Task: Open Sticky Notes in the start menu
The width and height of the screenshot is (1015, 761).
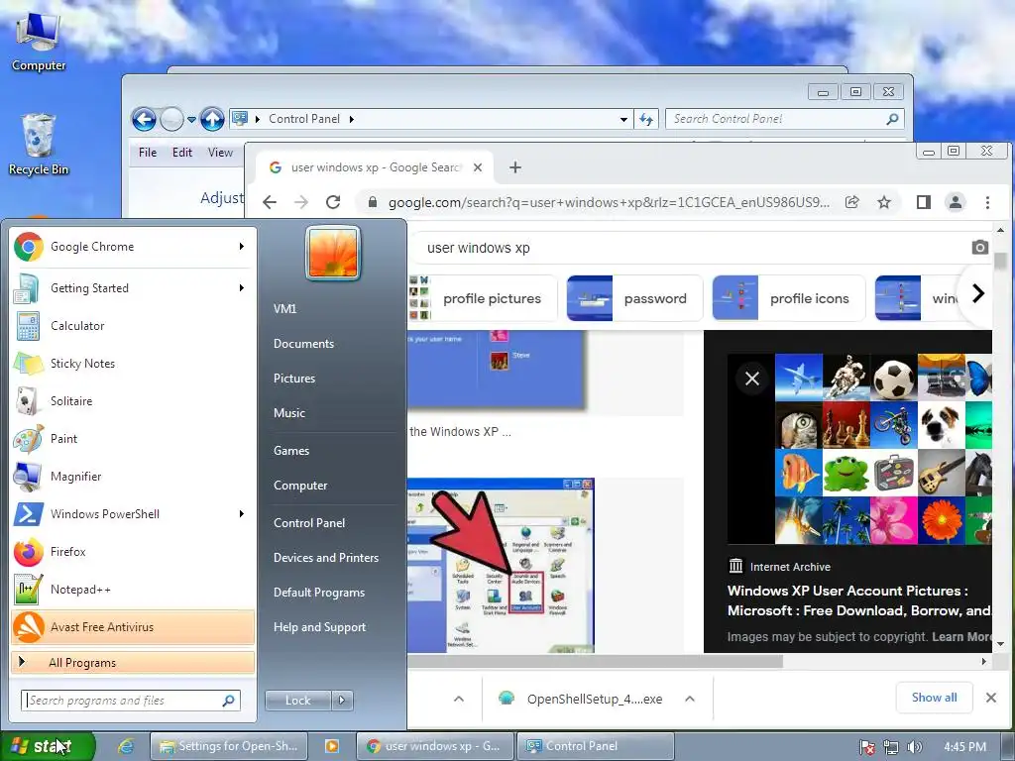Action: pos(133,363)
